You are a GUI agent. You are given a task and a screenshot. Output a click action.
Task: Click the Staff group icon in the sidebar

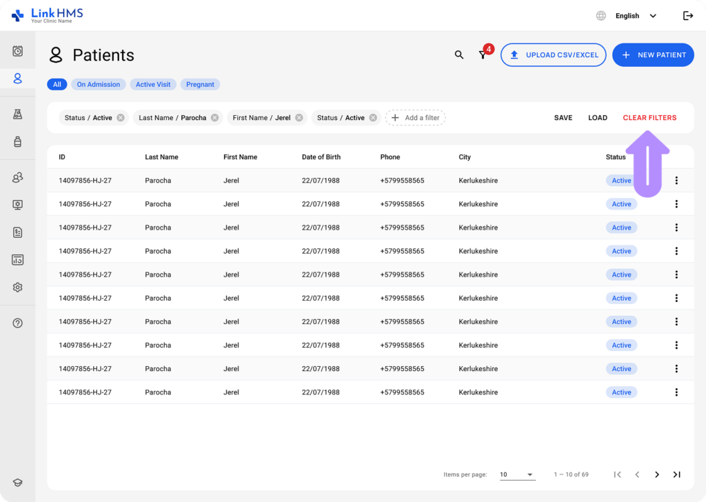pyautogui.click(x=17, y=177)
